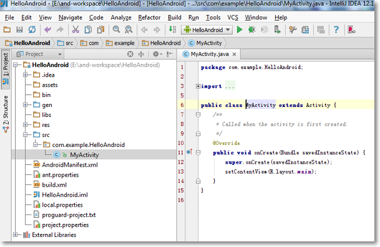Viewport: 380px width, 247px height.
Task: Click the override gutter marker on line 11
Action: 190,152
